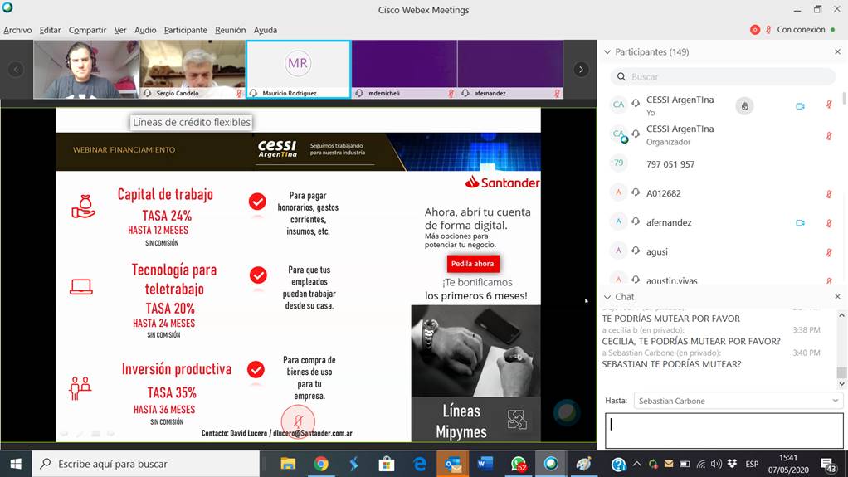The image size is (848, 477).
Task: Toggle video camera for CESSI ArgenTIna Yo
Action: (x=801, y=106)
